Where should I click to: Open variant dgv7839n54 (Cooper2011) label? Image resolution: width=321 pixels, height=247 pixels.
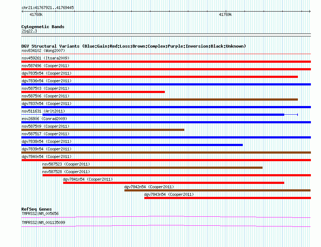coord(47,149)
